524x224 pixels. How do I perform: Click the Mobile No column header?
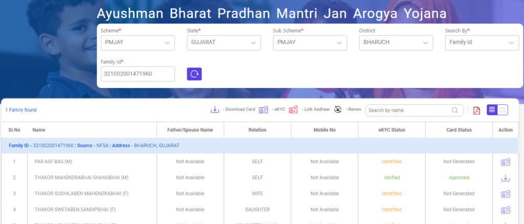(x=324, y=130)
